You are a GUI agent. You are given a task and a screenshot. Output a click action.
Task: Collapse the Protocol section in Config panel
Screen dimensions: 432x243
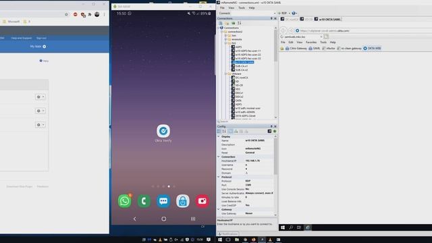(x=219, y=177)
